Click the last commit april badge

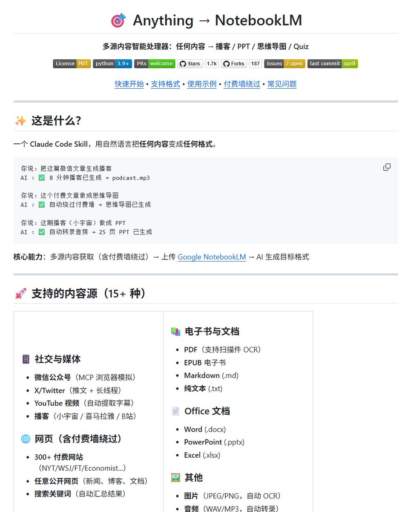pos(333,64)
